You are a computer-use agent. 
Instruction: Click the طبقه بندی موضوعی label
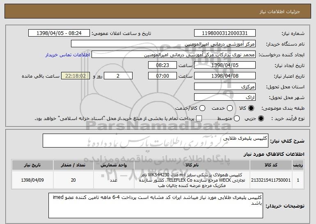(x=283, y=108)
